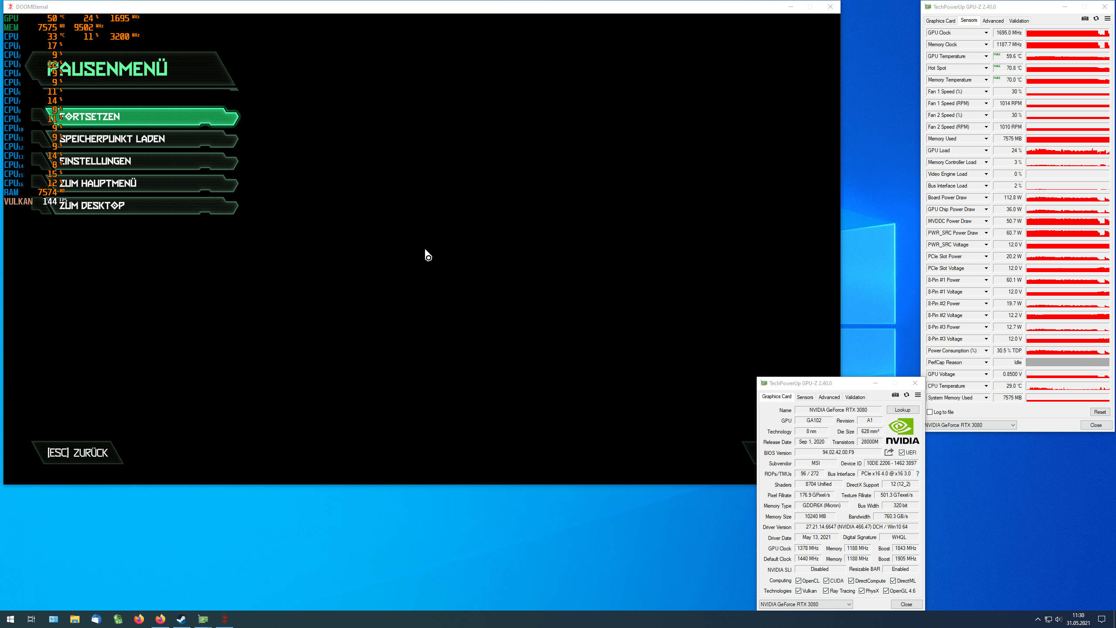Click Close button in Graphics Card GPU-Z window
This screenshot has width=1116, height=628.
tap(906, 604)
